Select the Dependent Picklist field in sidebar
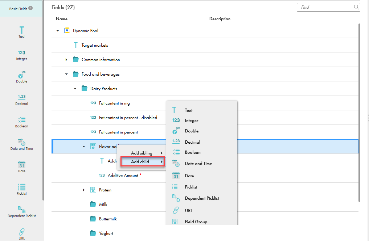369x241 pixels. point(21,212)
